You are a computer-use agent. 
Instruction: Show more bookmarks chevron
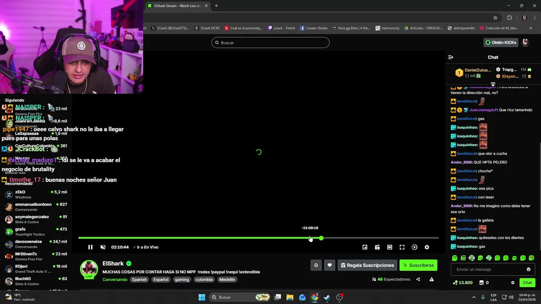coord(530,28)
